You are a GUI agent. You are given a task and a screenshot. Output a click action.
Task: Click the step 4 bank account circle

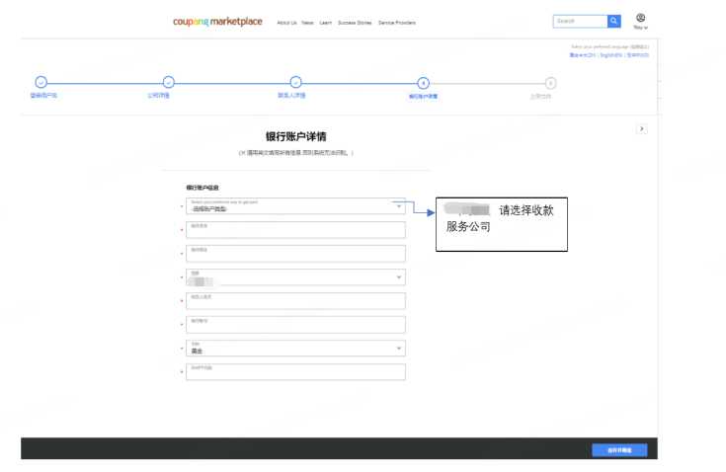(x=423, y=83)
